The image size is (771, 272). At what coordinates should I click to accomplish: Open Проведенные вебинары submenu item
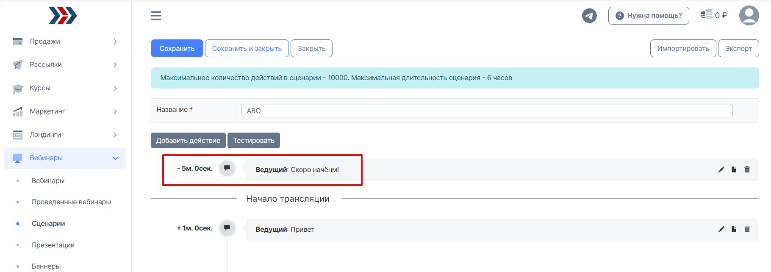click(71, 202)
